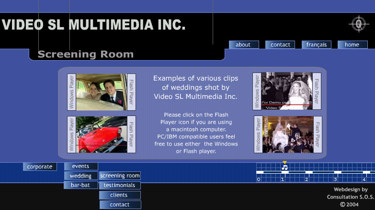375x210 pixels.
Task: Click the red classic car thumbnail
Action: (102, 135)
